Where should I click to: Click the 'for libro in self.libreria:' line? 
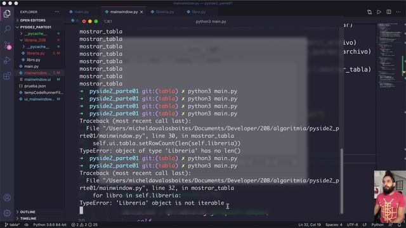click(x=137, y=196)
